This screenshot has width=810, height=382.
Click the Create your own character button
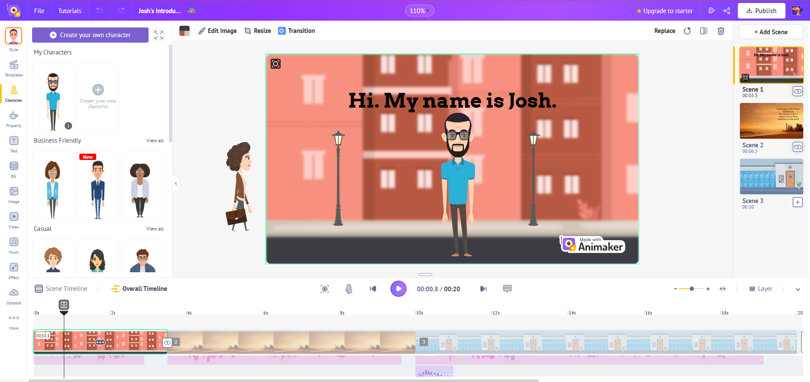click(x=90, y=35)
